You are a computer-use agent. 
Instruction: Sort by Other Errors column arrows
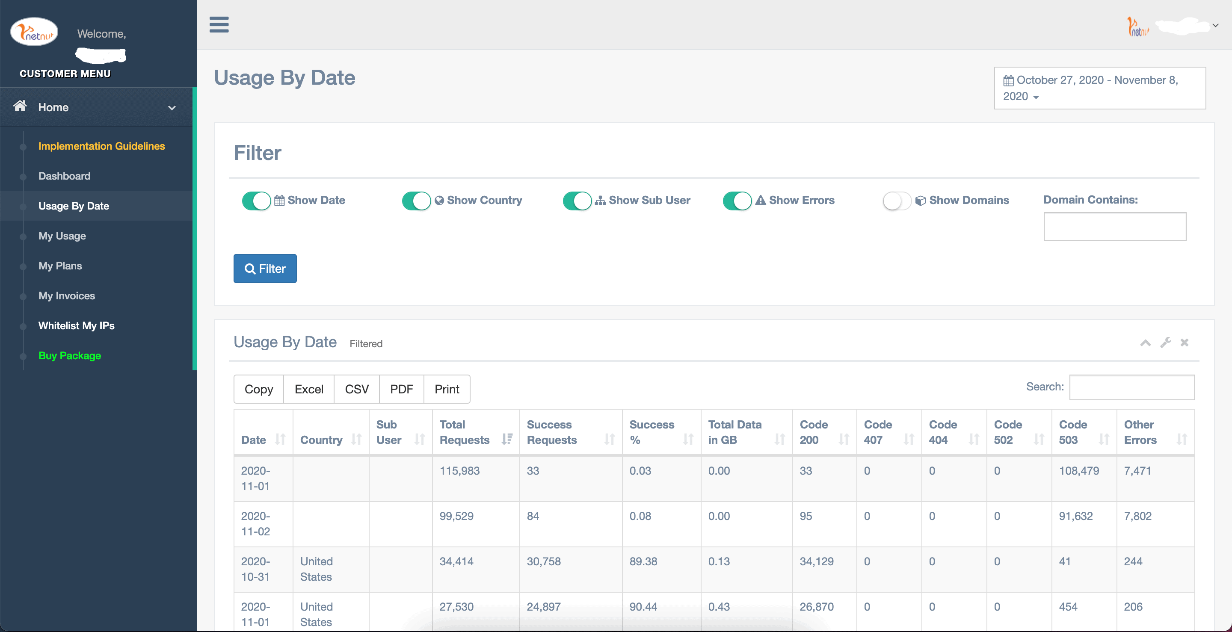(1182, 439)
